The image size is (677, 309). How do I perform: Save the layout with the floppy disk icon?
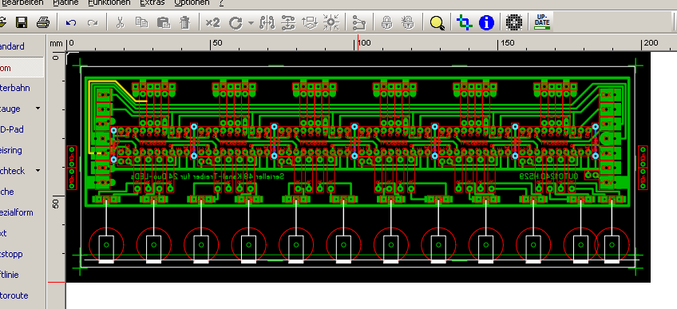tap(22, 22)
